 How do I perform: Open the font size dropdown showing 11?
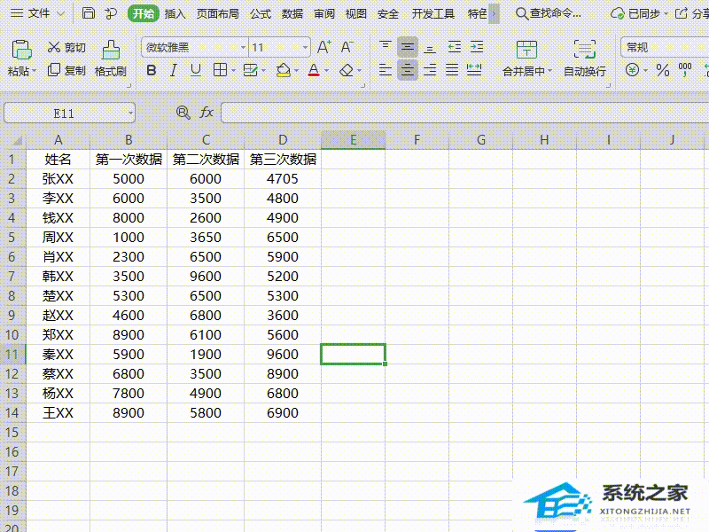click(x=305, y=47)
